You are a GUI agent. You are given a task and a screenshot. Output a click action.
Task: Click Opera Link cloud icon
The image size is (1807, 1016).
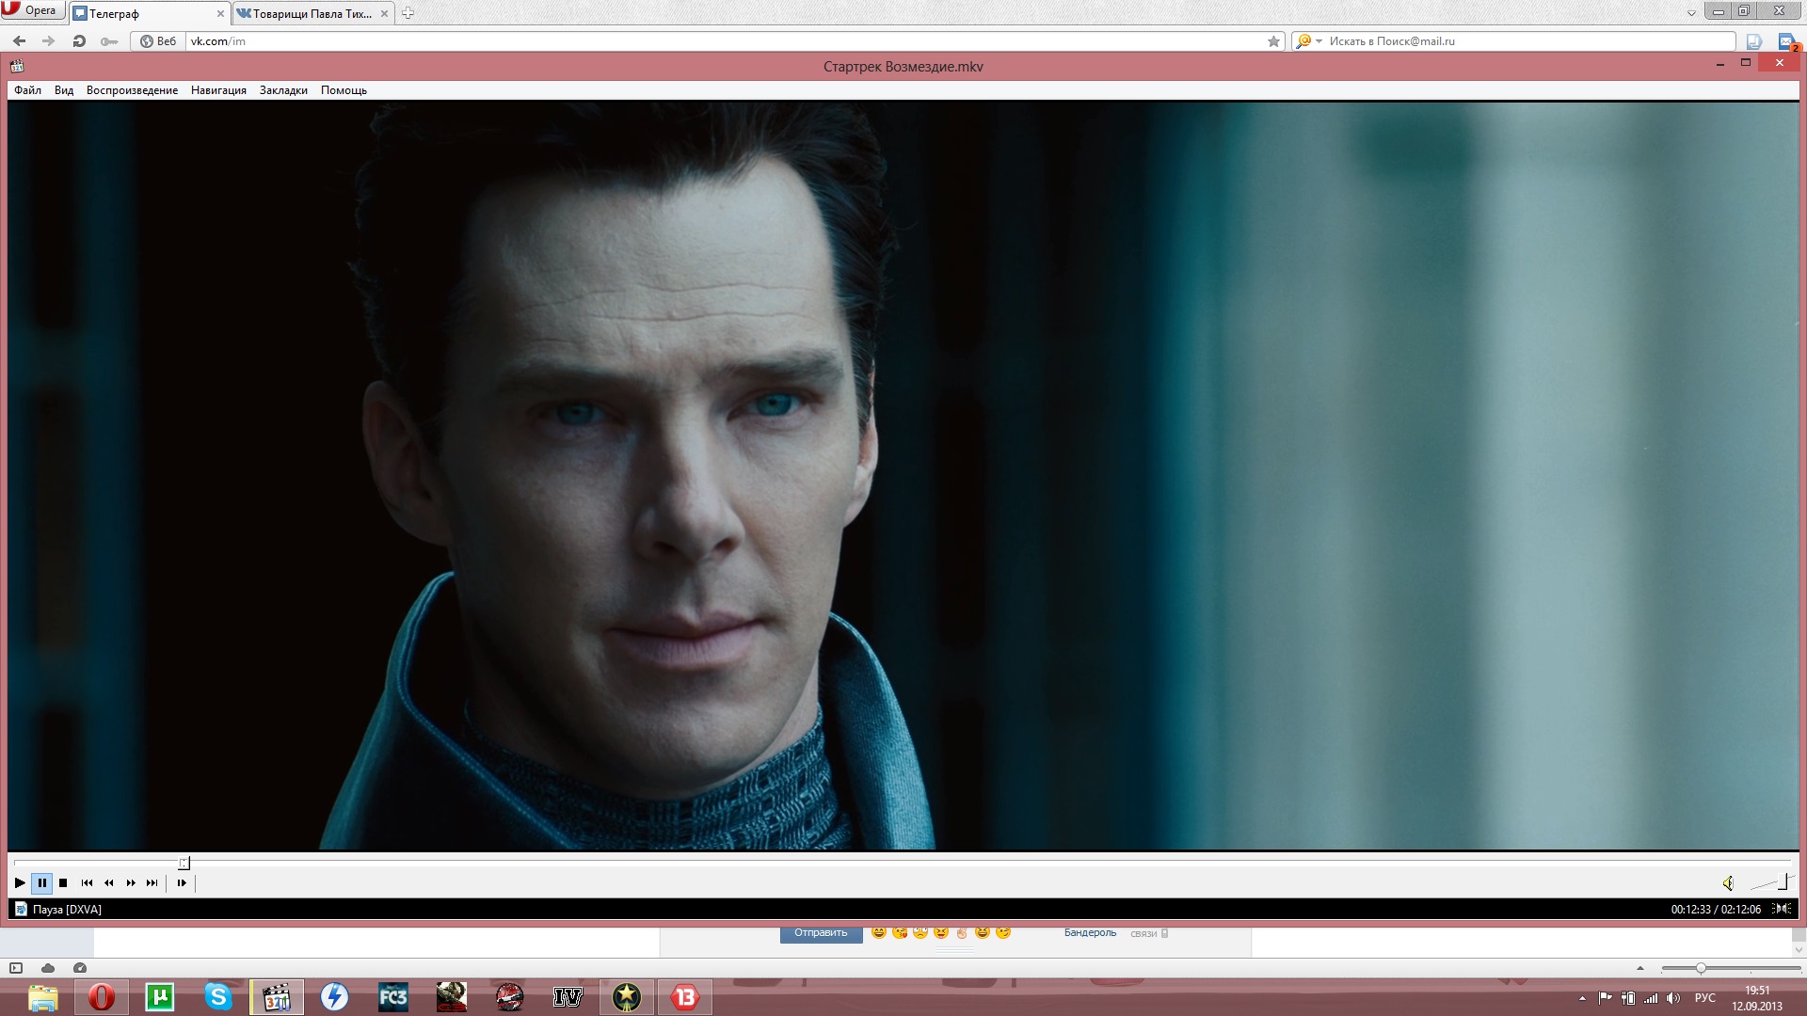[48, 968]
